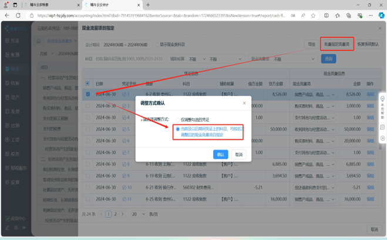Image resolution: width=387 pixels, height=240 pixels.
Task: Switch to the 精斗云云会计 browser tab
Action: pyautogui.click(x=112, y=5)
